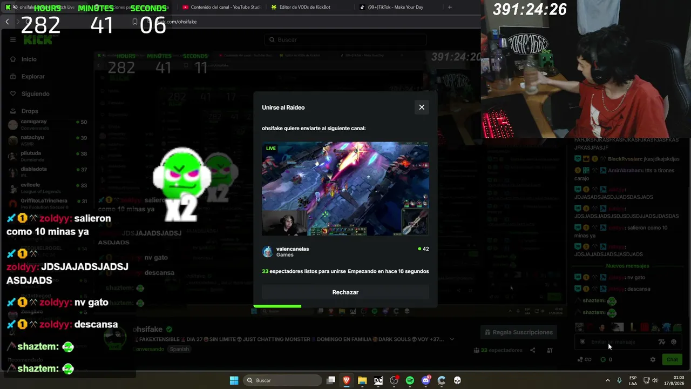Open the skull icon app on taskbar
Image resolution: width=691 pixels, height=389 pixels.
point(457,380)
